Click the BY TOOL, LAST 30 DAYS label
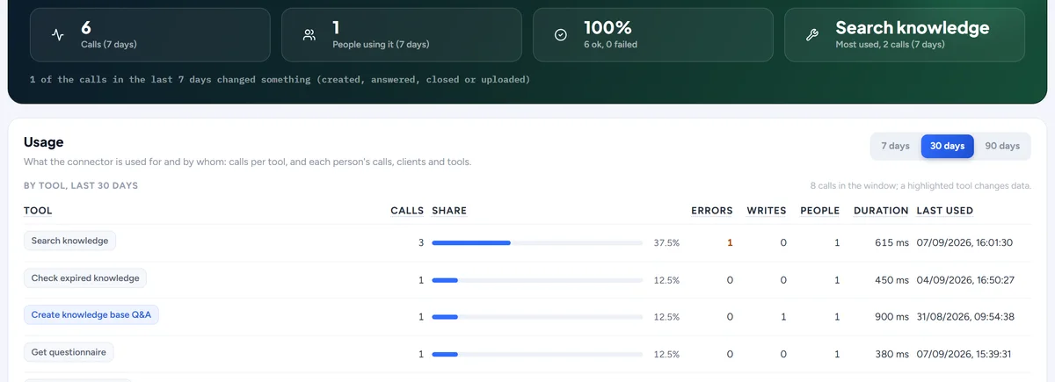The height and width of the screenshot is (382, 1055). tap(81, 185)
